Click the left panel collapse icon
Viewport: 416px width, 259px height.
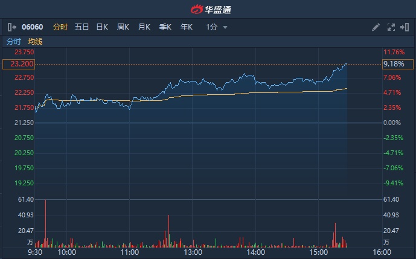[12, 27]
